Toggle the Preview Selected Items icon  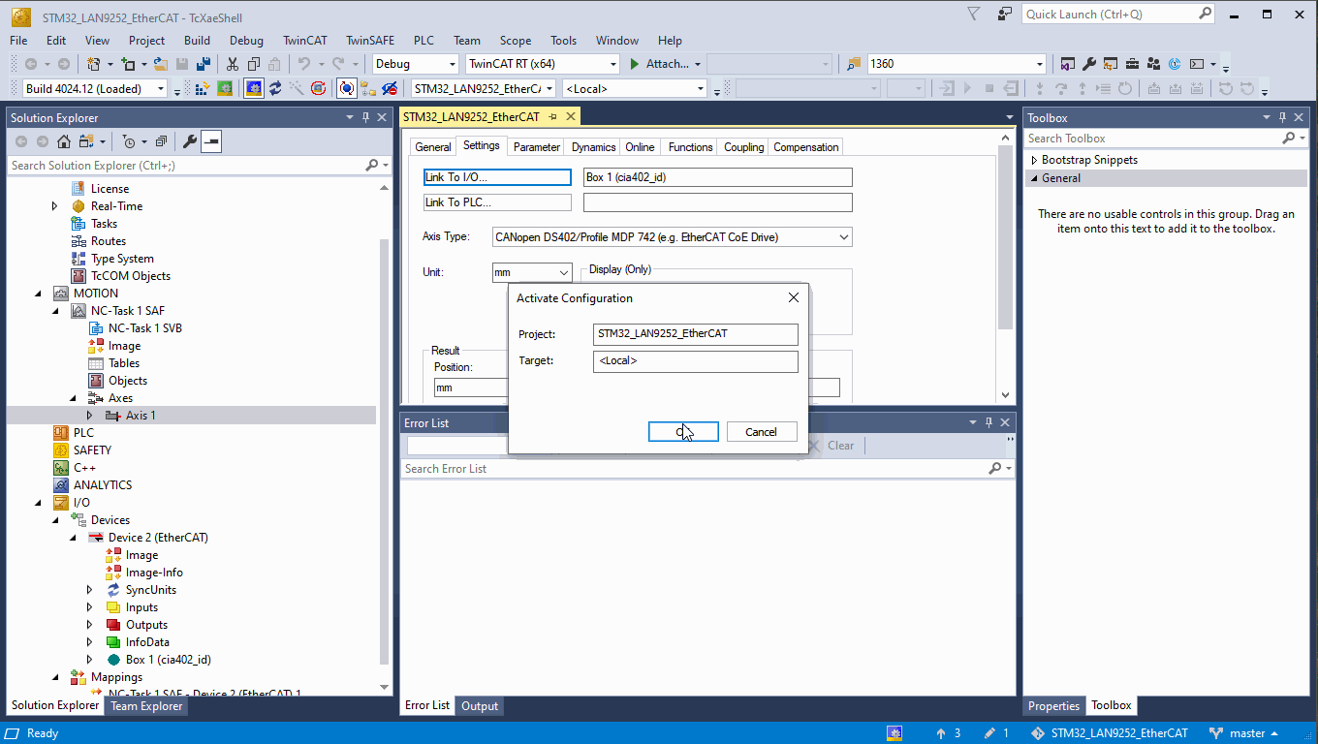211,141
